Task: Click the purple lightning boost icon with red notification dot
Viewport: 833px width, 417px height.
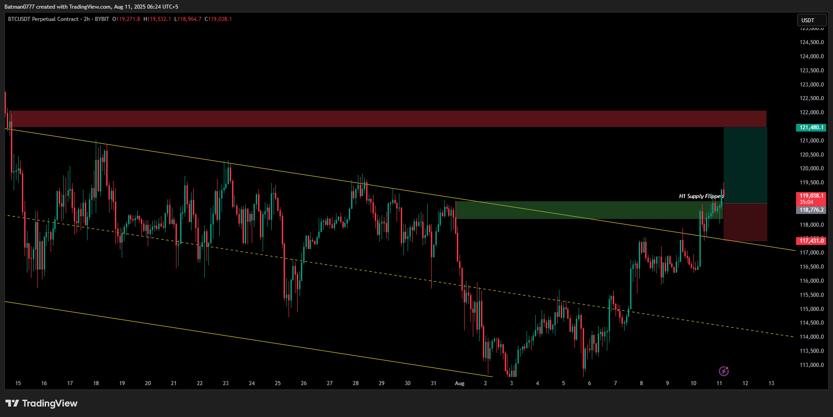Action: pyautogui.click(x=725, y=371)
